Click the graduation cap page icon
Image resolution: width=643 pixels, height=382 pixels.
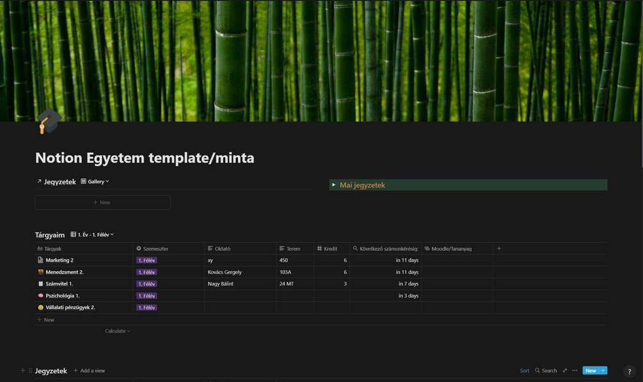pyautogui.click(x=49, y=121)
